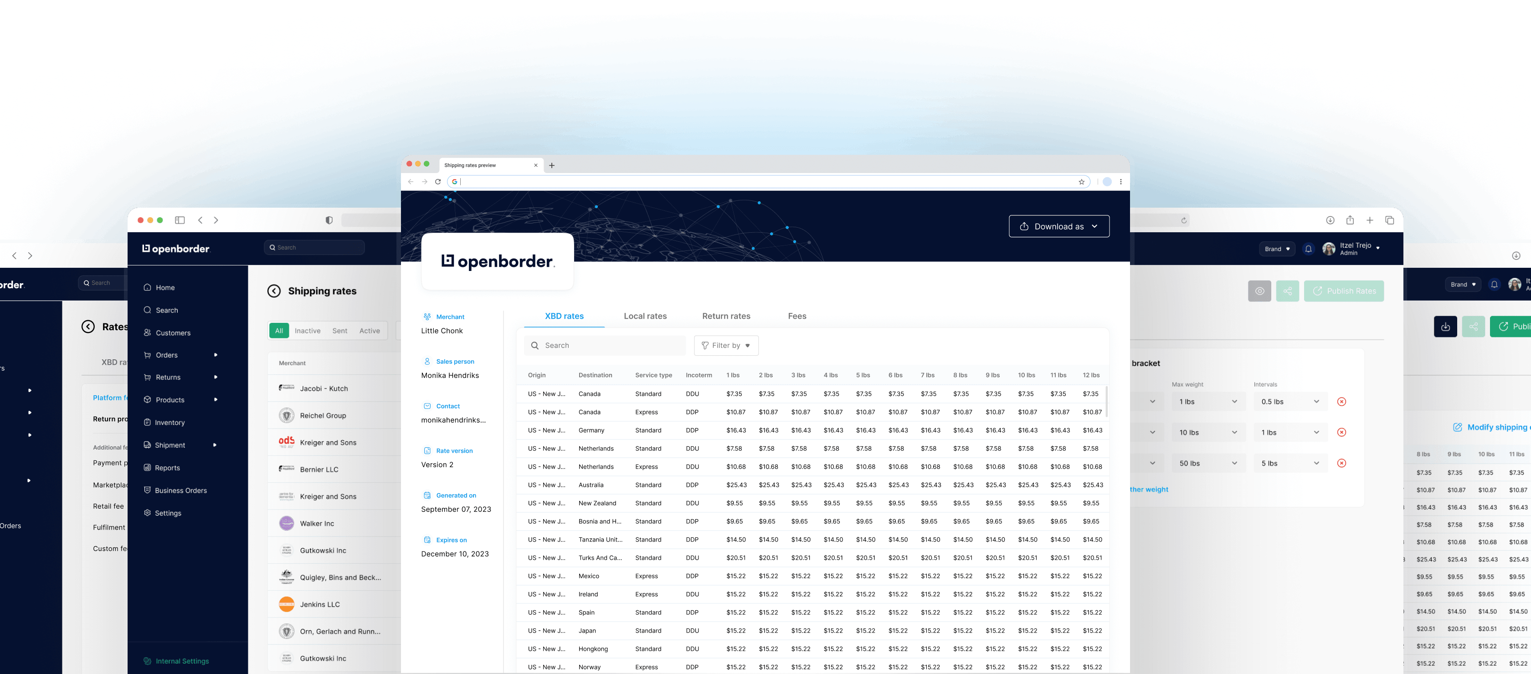Open the Jenkins LLC merchant row
Screen dimensions: 1531x674
pos(334,604)
